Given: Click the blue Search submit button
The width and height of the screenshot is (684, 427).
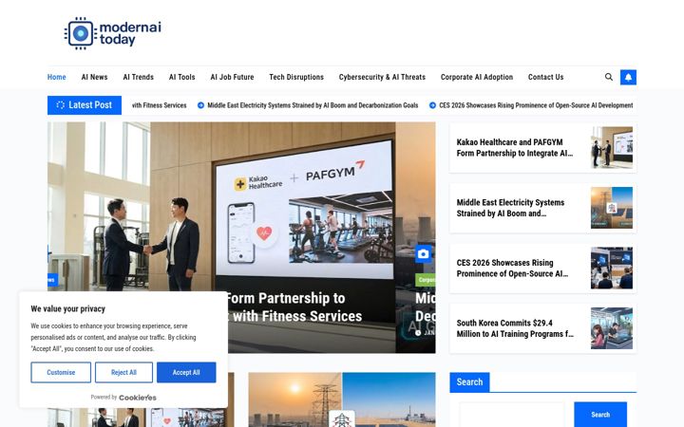Looking at the screenshot, I should [x=600, y=415].
